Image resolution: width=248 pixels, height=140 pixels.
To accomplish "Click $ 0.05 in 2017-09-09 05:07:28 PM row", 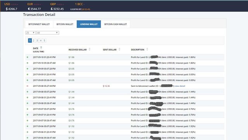I will pyautogui.click(x=71, y=69).
